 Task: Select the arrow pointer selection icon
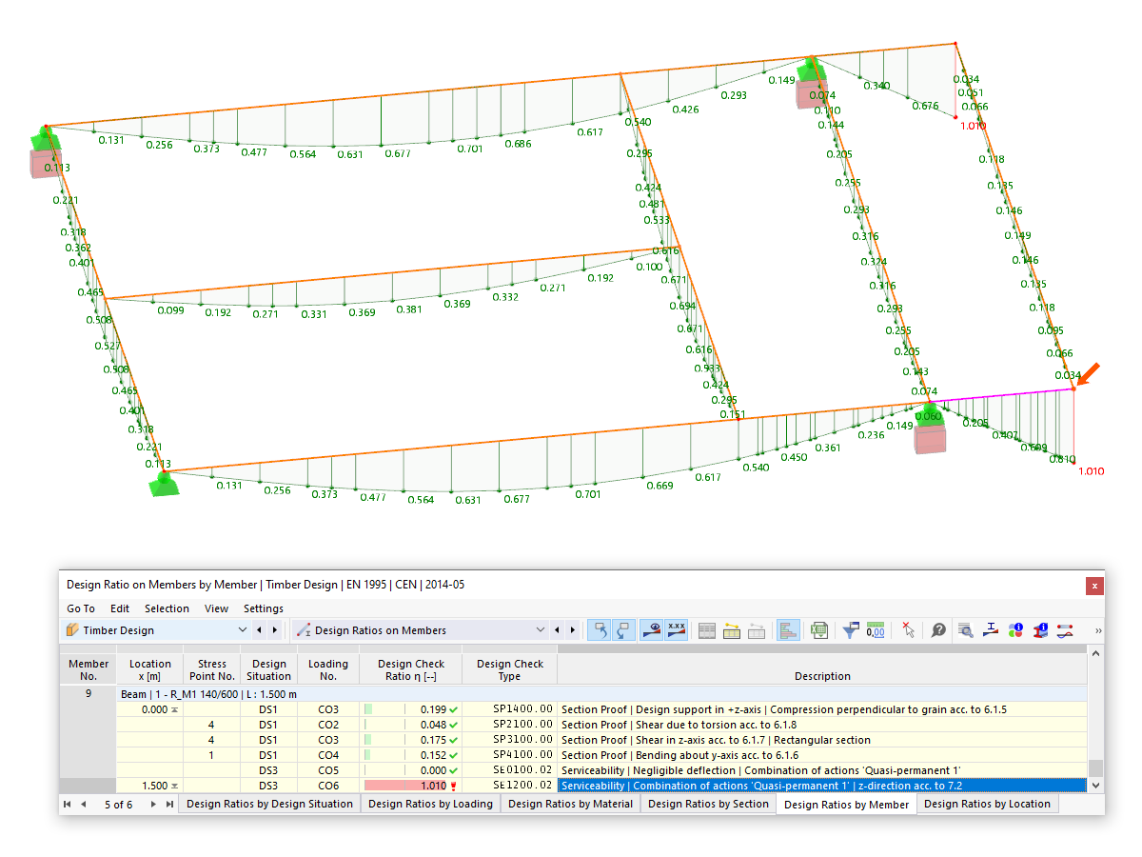coord(906,630)
